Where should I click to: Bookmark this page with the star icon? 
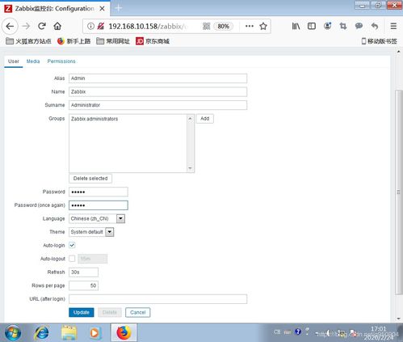pos(263,26)
